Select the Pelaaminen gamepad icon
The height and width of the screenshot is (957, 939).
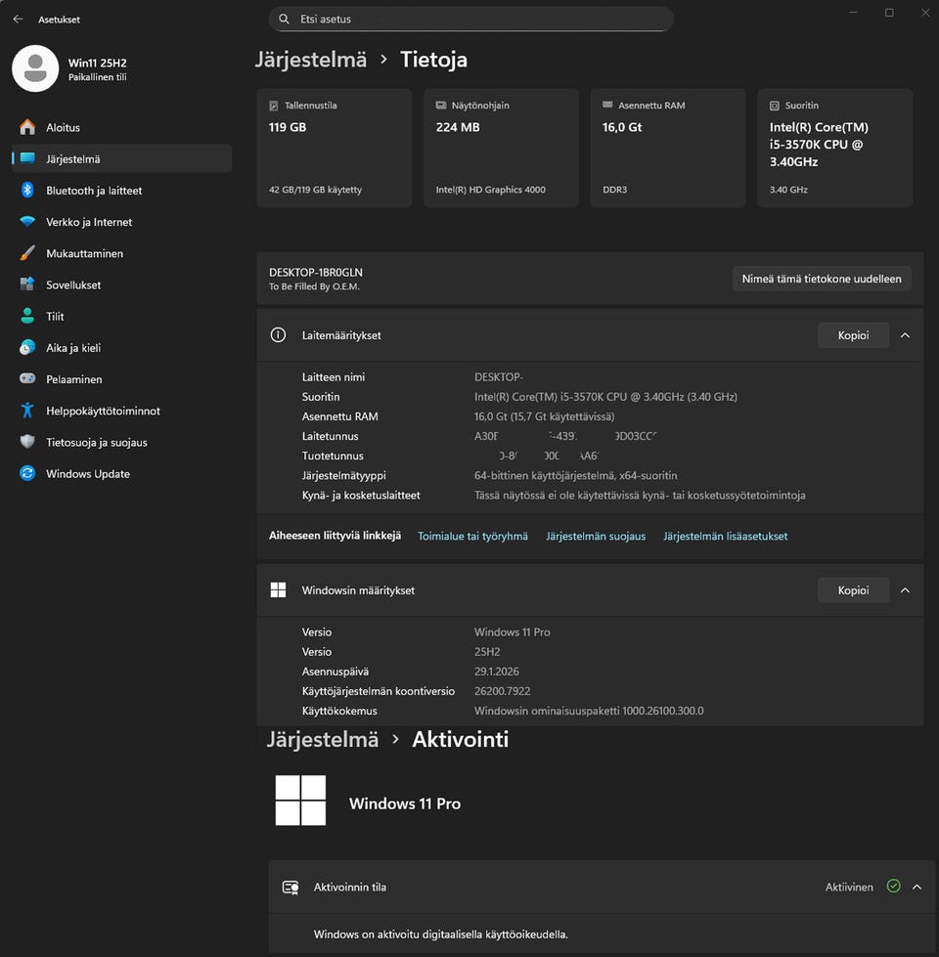point(27,379)
